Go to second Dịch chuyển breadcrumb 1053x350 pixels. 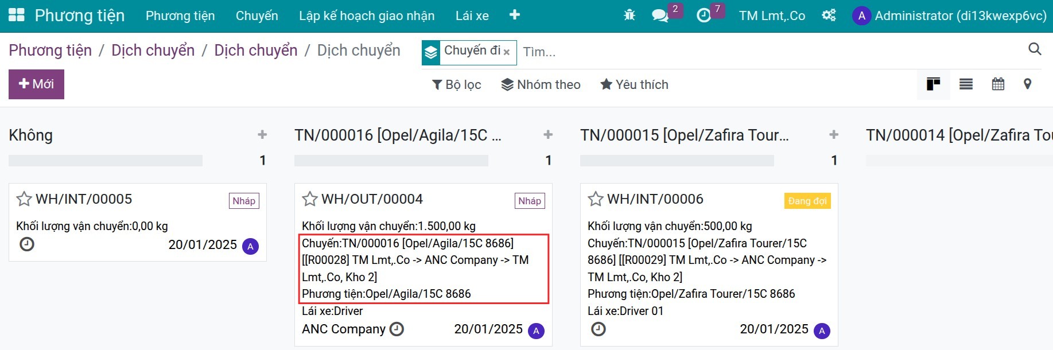tap(256, 50)
